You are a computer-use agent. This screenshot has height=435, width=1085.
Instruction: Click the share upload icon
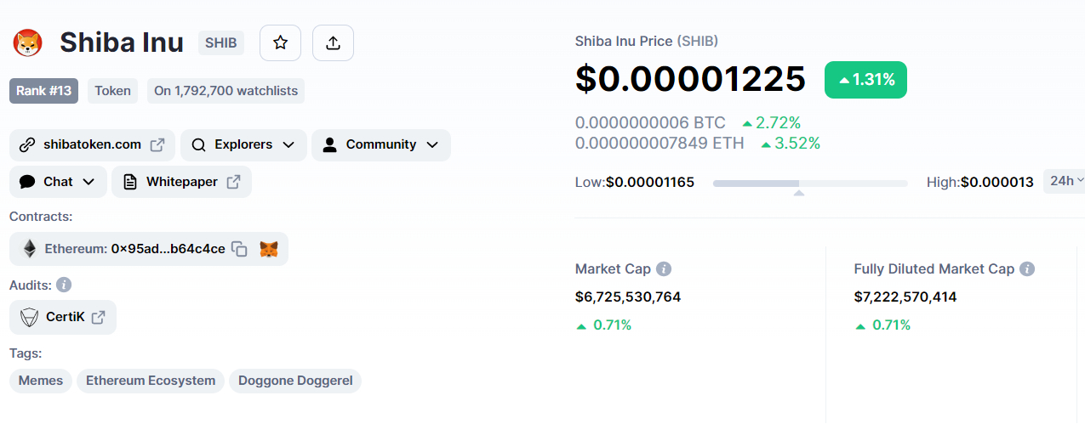(x=333, y=42)
